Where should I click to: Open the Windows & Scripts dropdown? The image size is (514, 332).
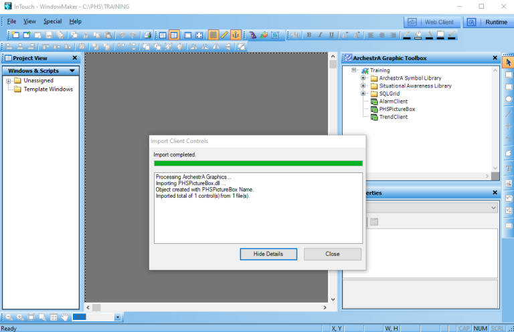click(x=72, y=71)
